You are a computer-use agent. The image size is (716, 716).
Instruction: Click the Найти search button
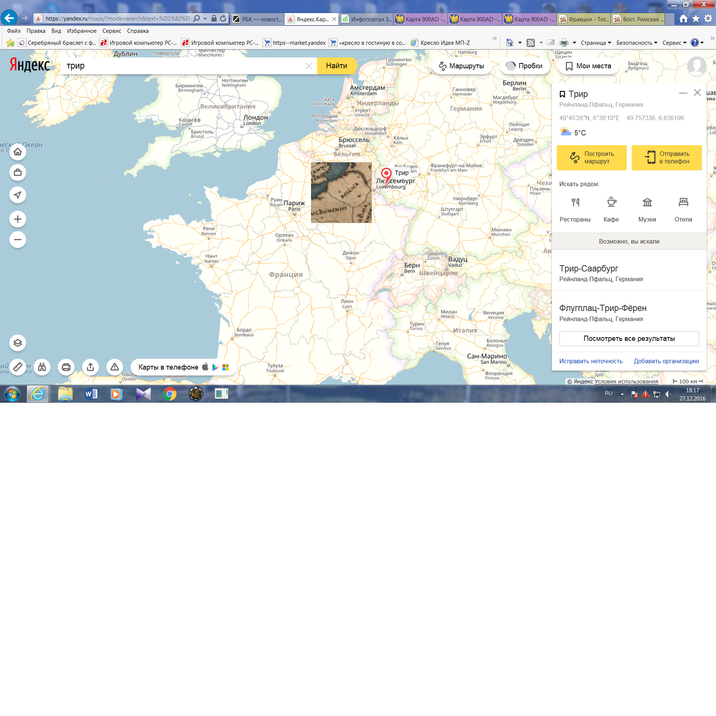tap(336, 66)
